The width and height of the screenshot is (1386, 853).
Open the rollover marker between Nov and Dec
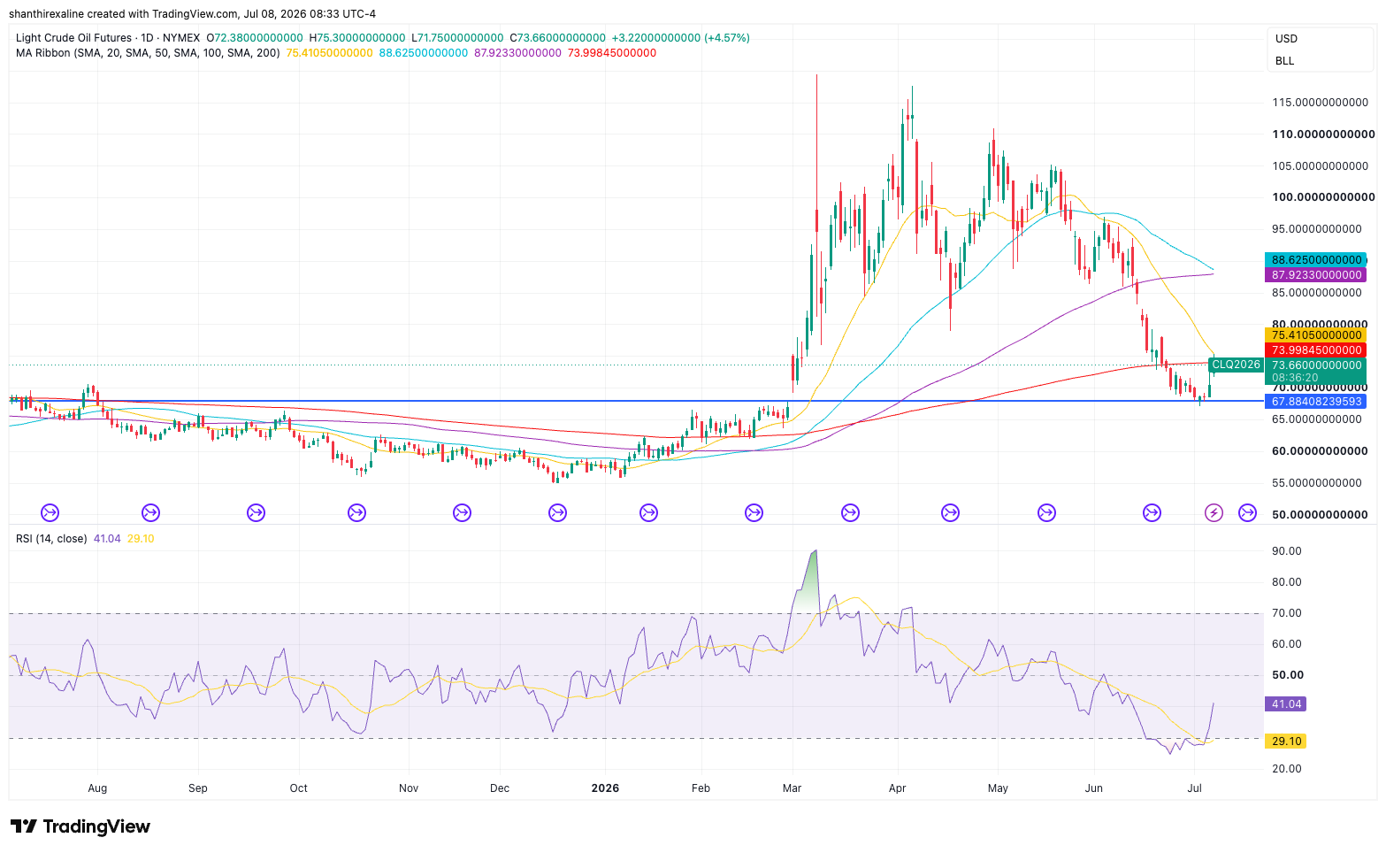(x=462, y=512)
